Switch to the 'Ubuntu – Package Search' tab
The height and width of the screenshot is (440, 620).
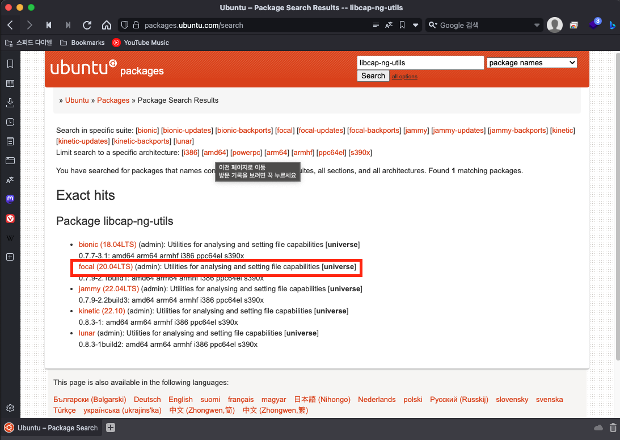51,428
